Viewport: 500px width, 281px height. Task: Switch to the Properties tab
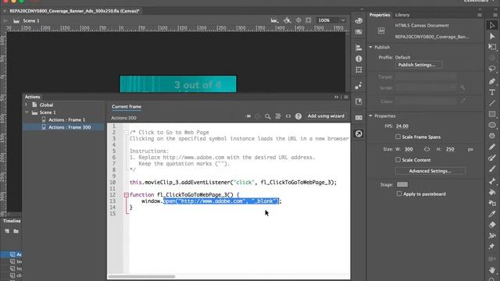click(380, 15)
